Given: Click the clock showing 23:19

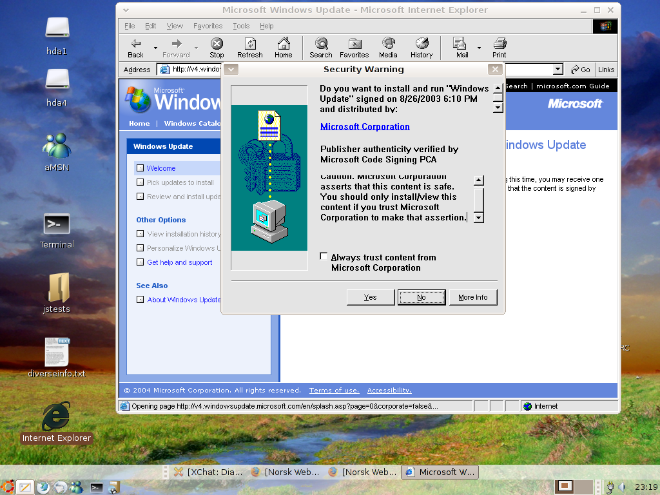Looking at the screenshot, I should click(x=646, y=487).
